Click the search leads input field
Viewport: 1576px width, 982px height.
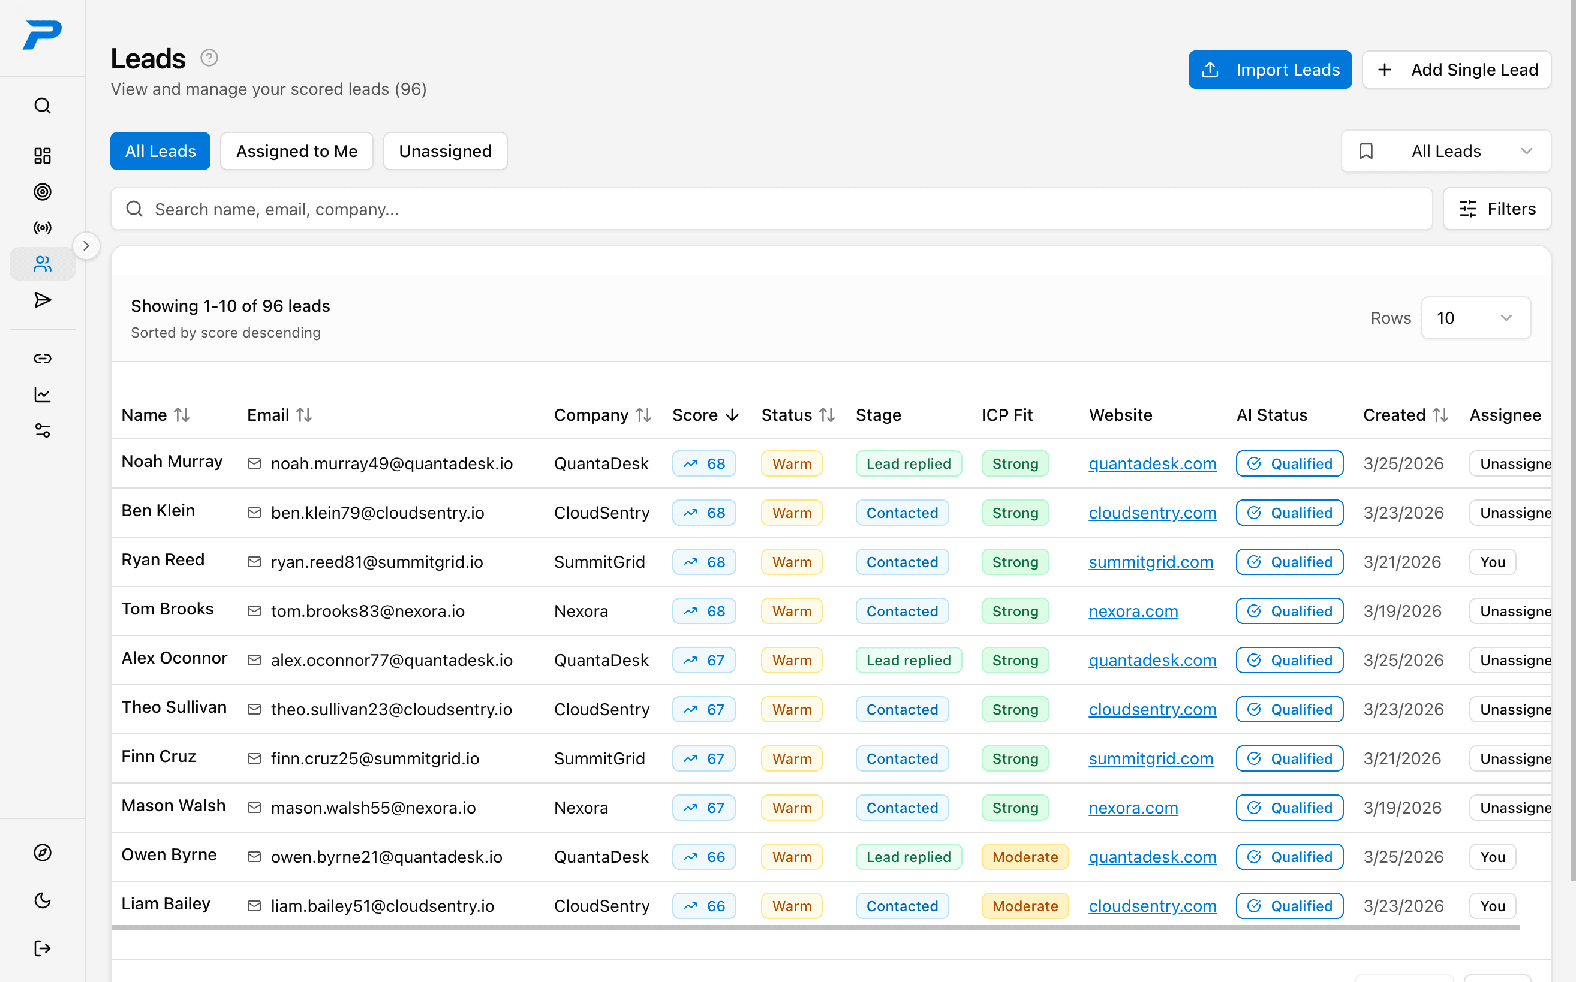coord(772,209)
